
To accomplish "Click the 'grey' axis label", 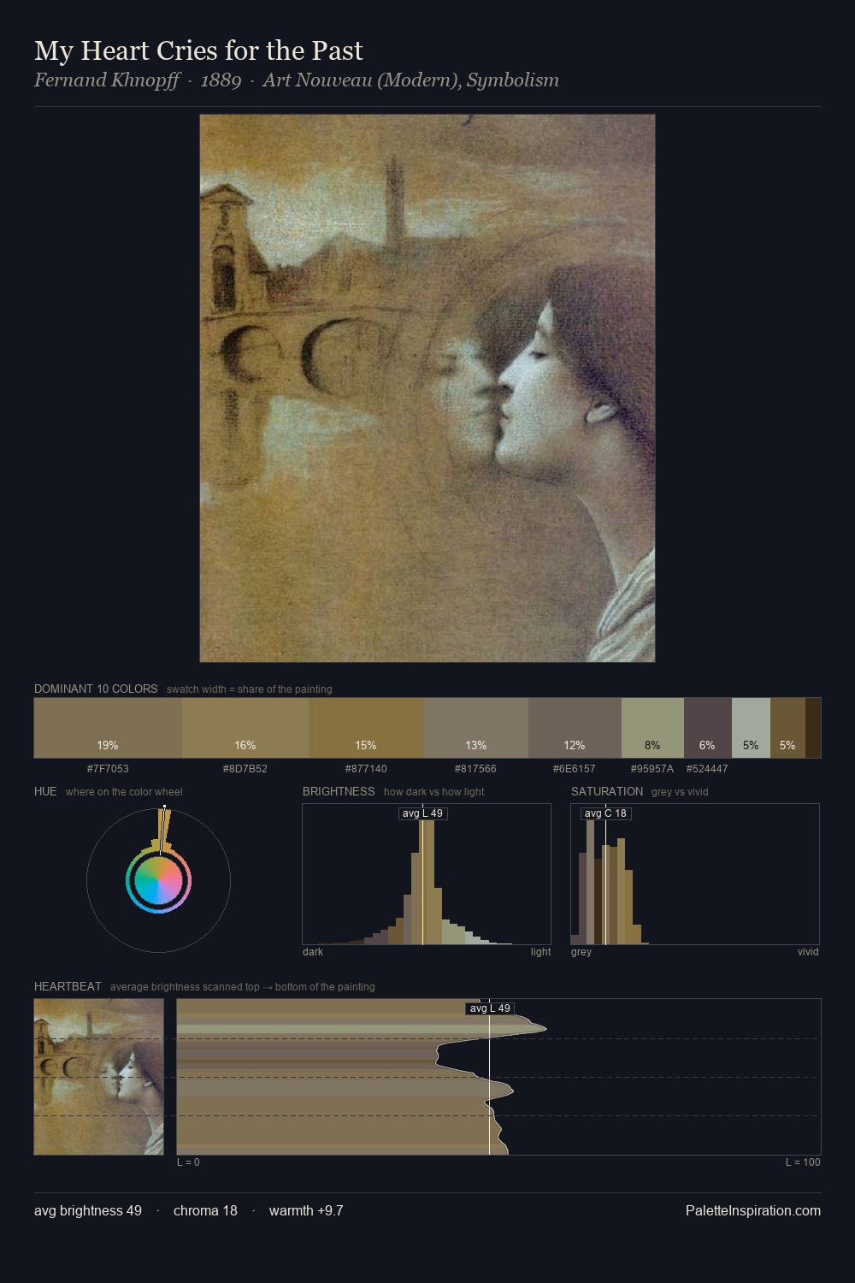I will pyautogui.click(x=581, y=952).
